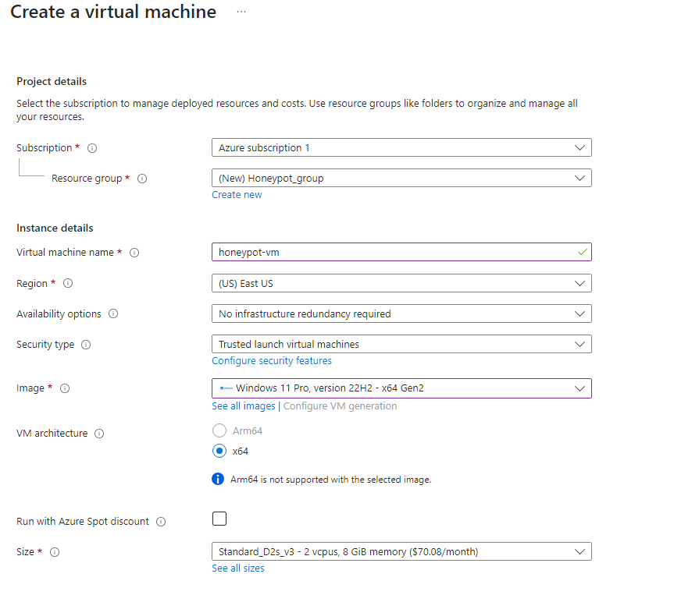Click the 'Arm64 is not supported' message text
The image size is (674, 595).
pyautogui.click(x=330, y=480)
